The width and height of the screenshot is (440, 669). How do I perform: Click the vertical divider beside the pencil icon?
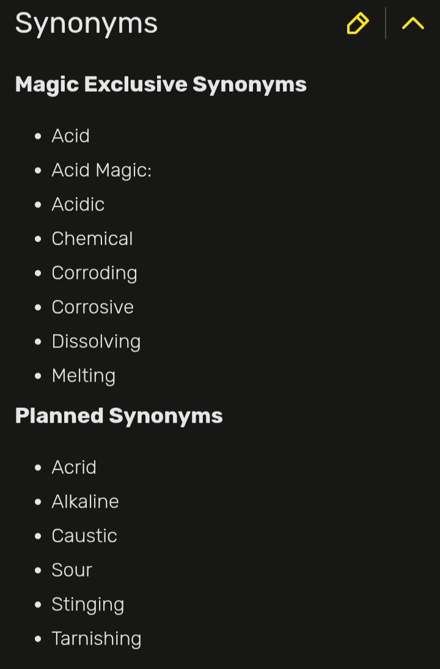pyautogui.click(x=386, y=23)
